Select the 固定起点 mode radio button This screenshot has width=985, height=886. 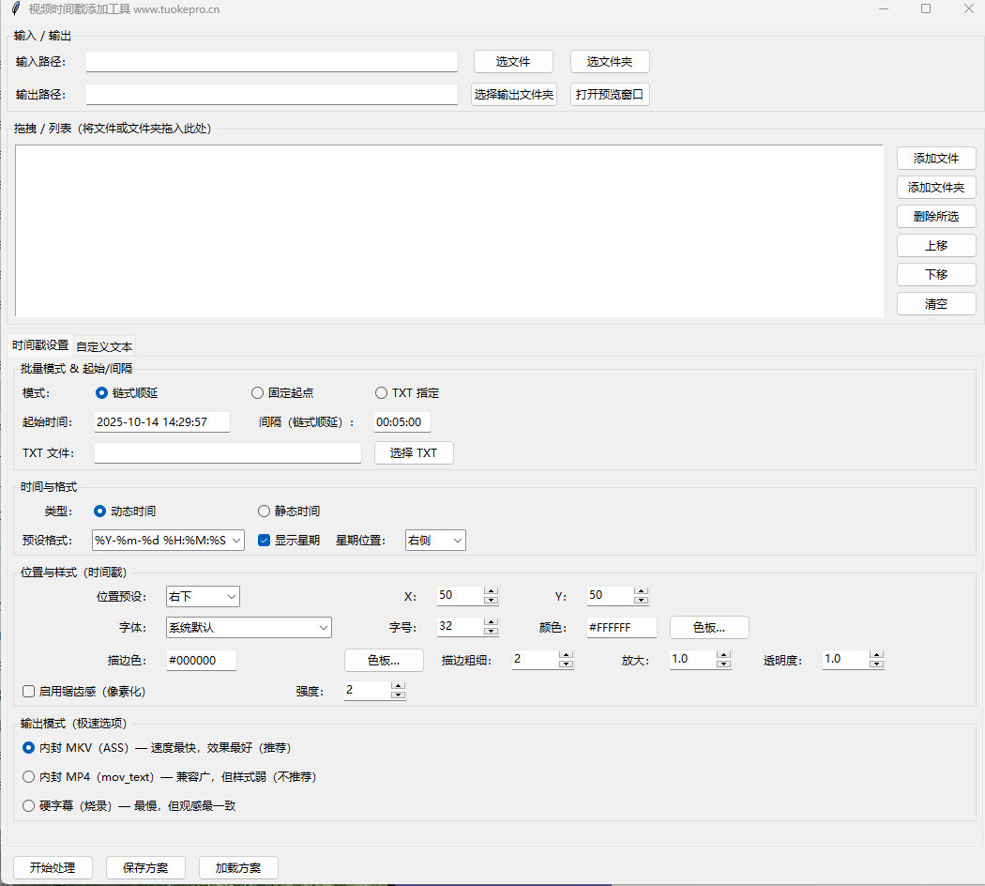[258, 393]
